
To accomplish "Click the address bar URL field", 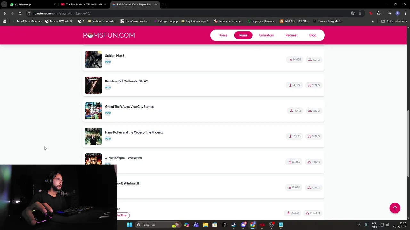I will (189, 13).
